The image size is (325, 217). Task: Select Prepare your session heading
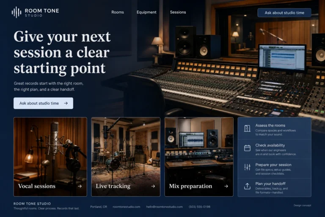[273, 165]
